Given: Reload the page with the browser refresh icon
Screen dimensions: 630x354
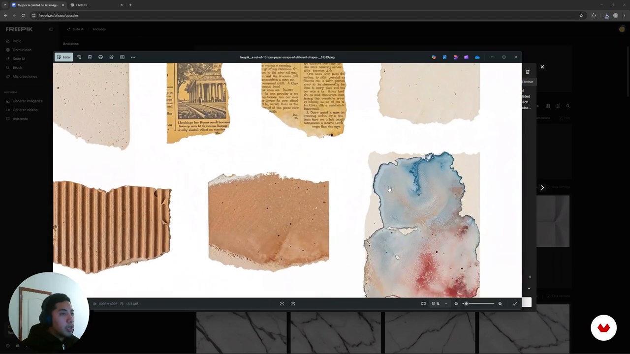Looking at the screenshot, I should tap(23, 15).
